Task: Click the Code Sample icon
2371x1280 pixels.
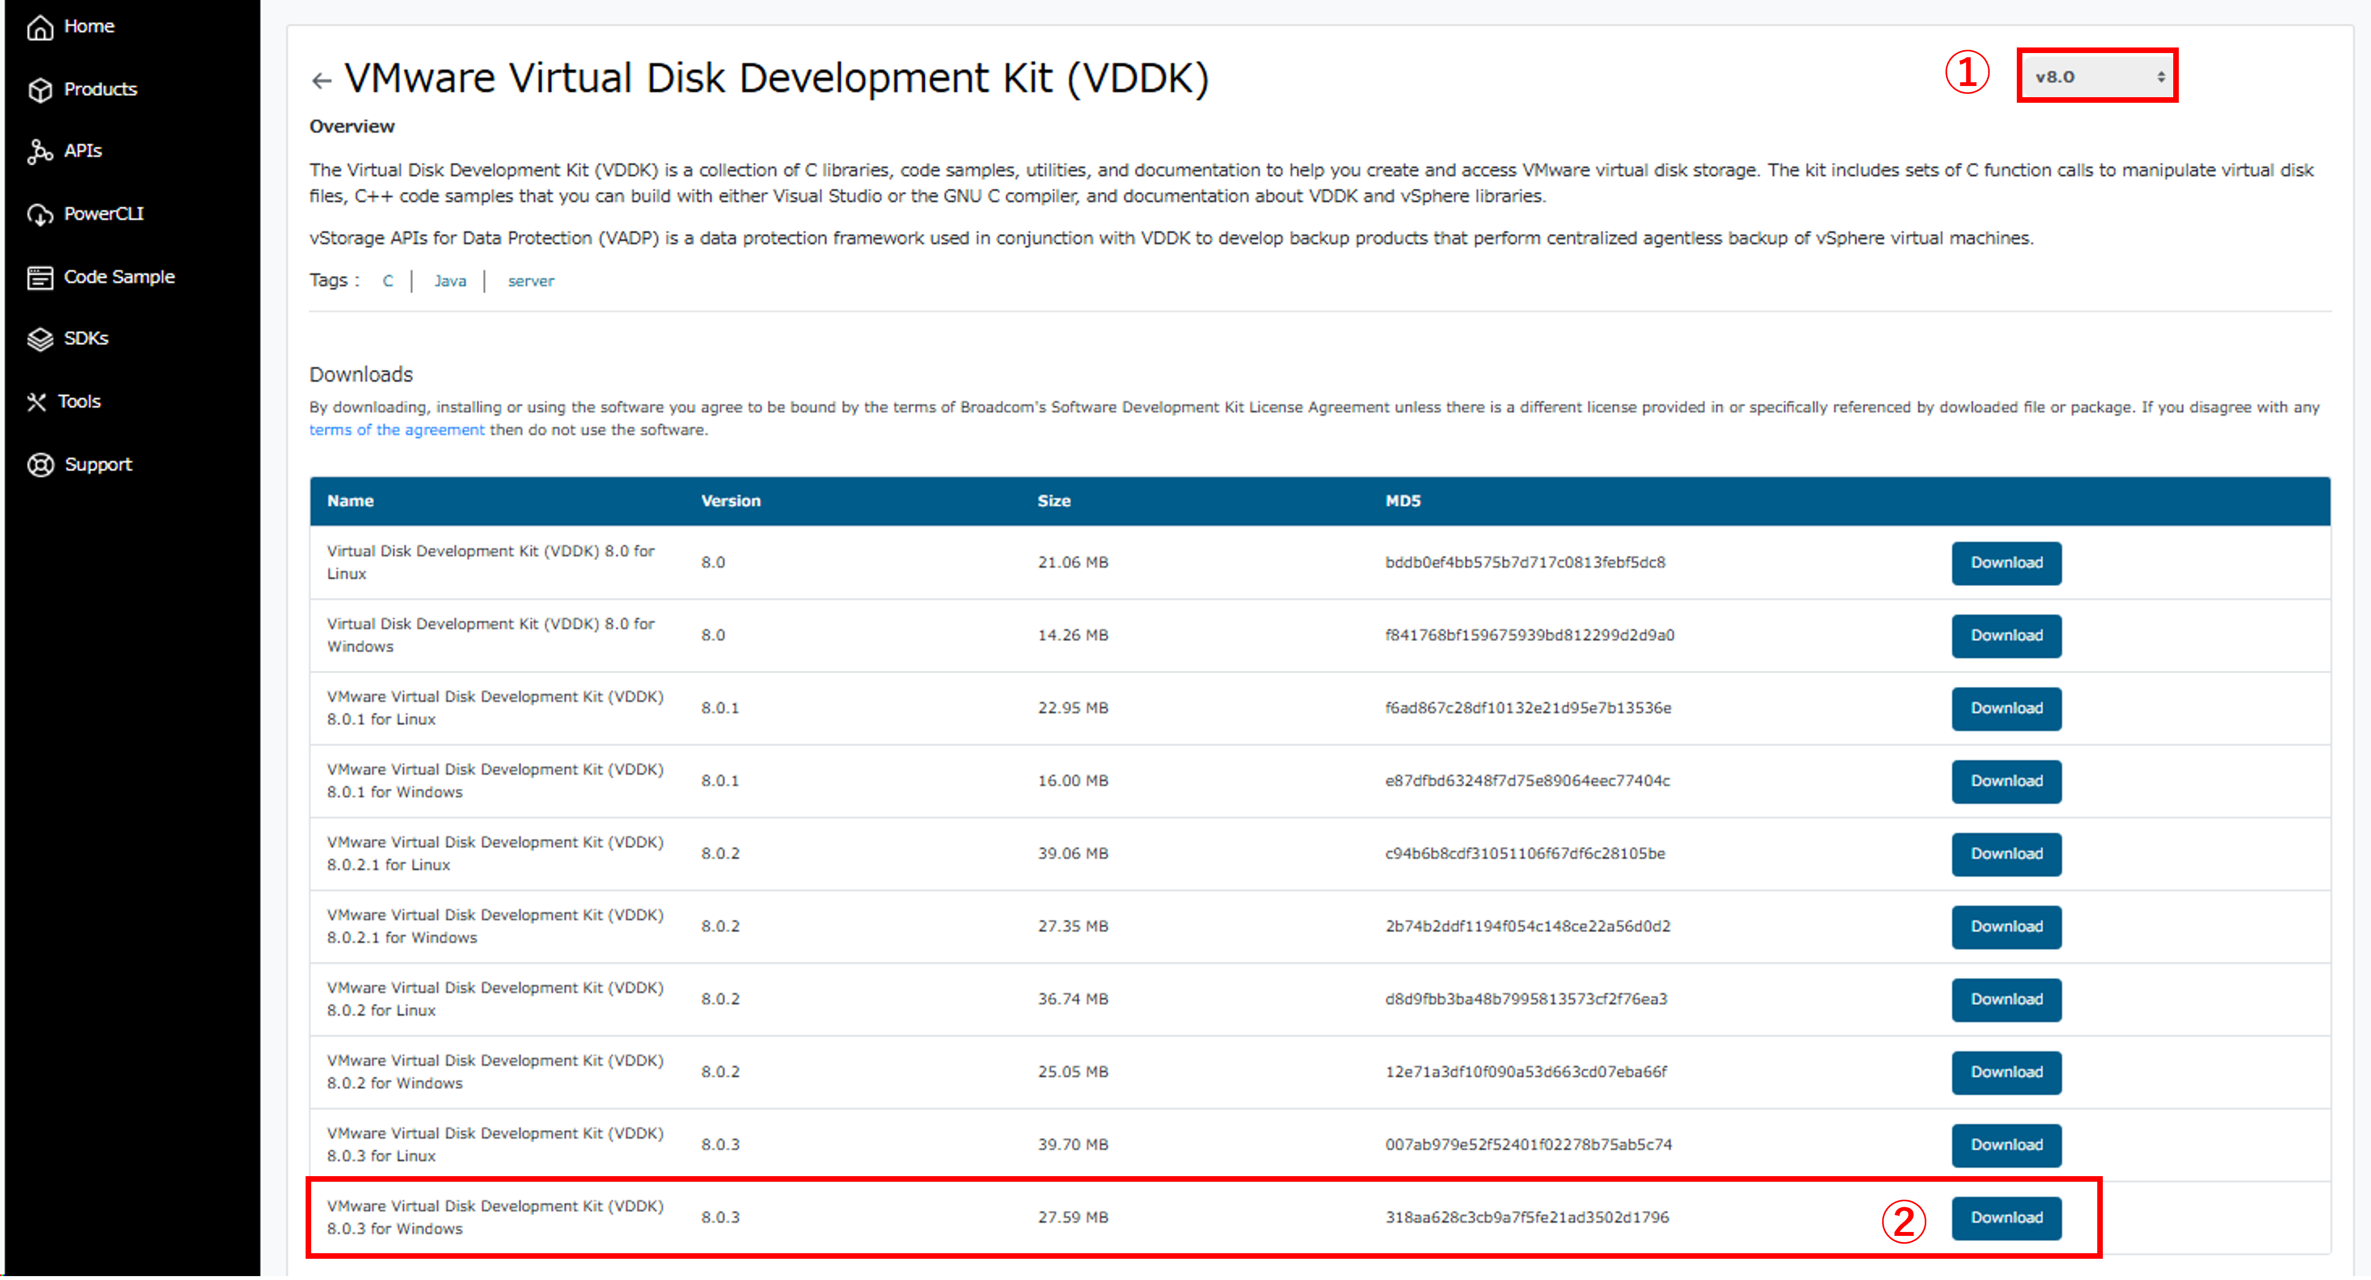Action: pyautogui.click(x=40, y=277)
